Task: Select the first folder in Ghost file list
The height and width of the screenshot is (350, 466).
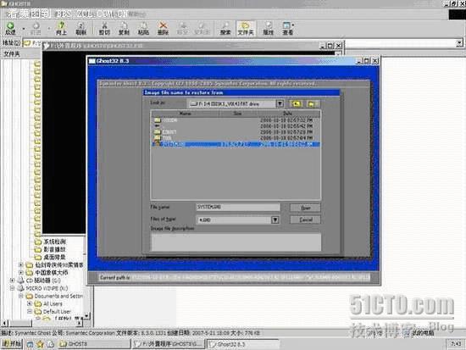Action: pyautogui.click(x=166, y=120)
